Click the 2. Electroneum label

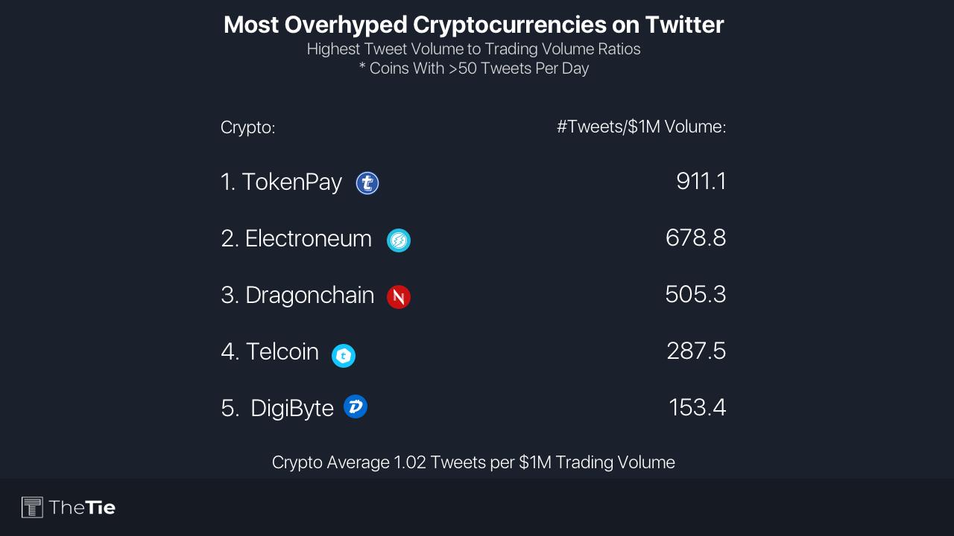[x=296, y=238]
